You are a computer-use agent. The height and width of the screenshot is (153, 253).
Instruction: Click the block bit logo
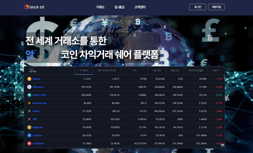point(34,7)
